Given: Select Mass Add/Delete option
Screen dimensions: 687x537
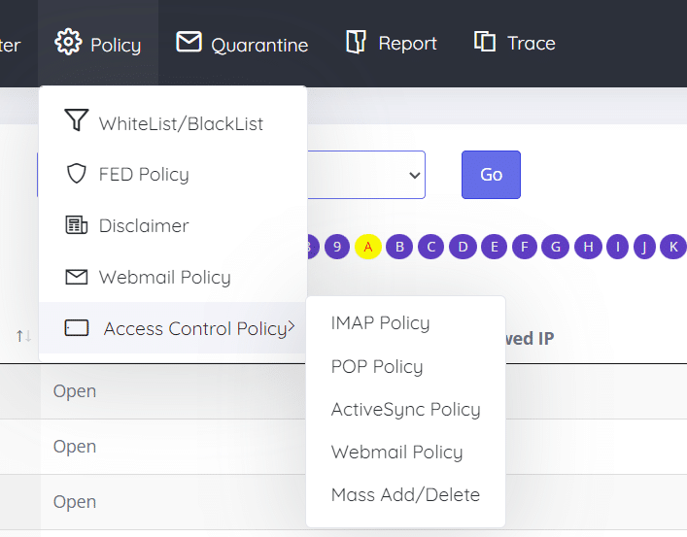Looking at the screenshot, I should coord(405,494).
